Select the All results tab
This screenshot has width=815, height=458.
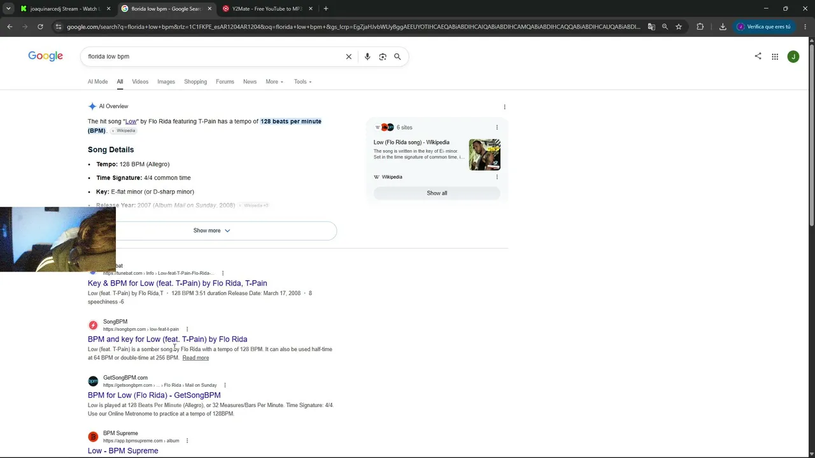(120, 81)
